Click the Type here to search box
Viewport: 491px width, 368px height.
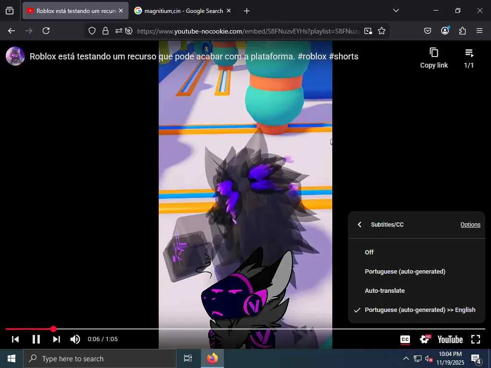pyautogui.click(x=100, y=358)
